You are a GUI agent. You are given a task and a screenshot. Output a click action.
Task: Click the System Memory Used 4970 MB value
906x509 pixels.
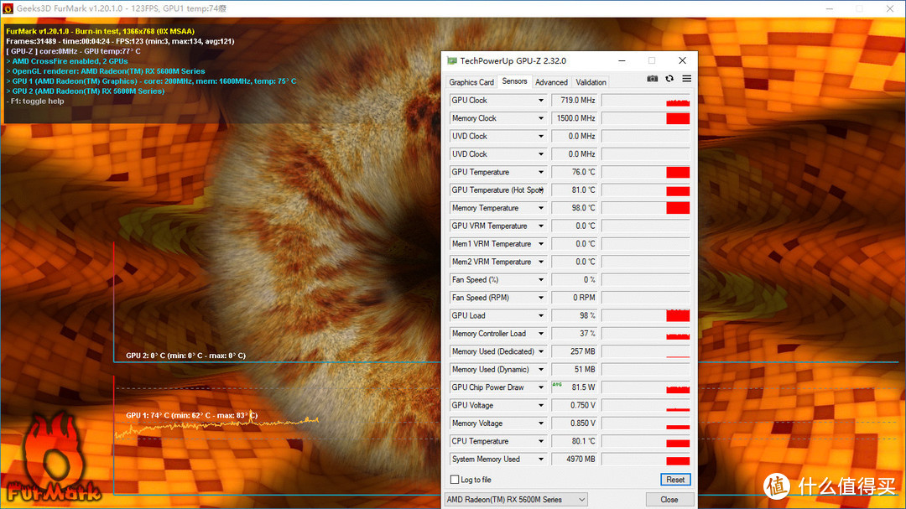tap(575, 459)
